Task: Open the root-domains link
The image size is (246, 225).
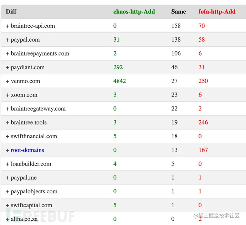Action: (27, 150)
